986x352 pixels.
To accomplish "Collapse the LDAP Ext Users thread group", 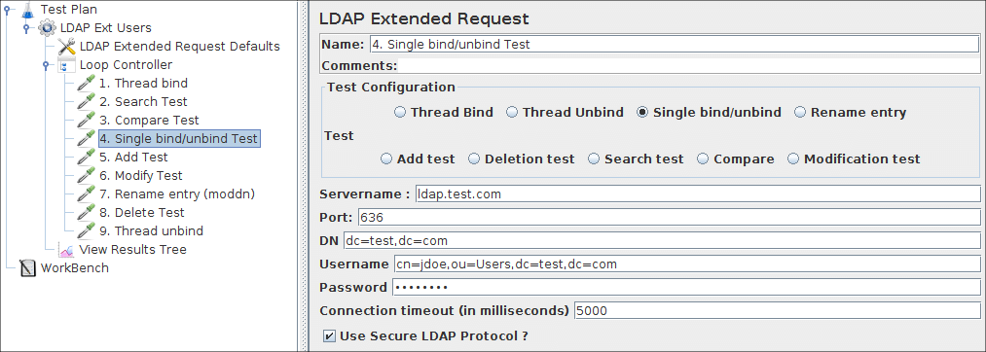I will click(26, 27).
